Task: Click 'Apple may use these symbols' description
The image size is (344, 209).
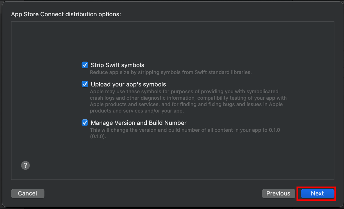Action: 188,101
